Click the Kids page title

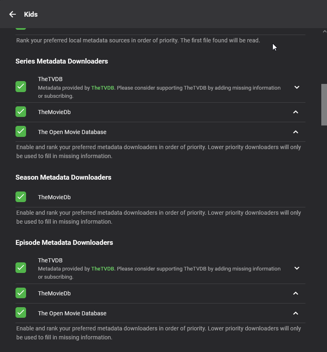31,14
